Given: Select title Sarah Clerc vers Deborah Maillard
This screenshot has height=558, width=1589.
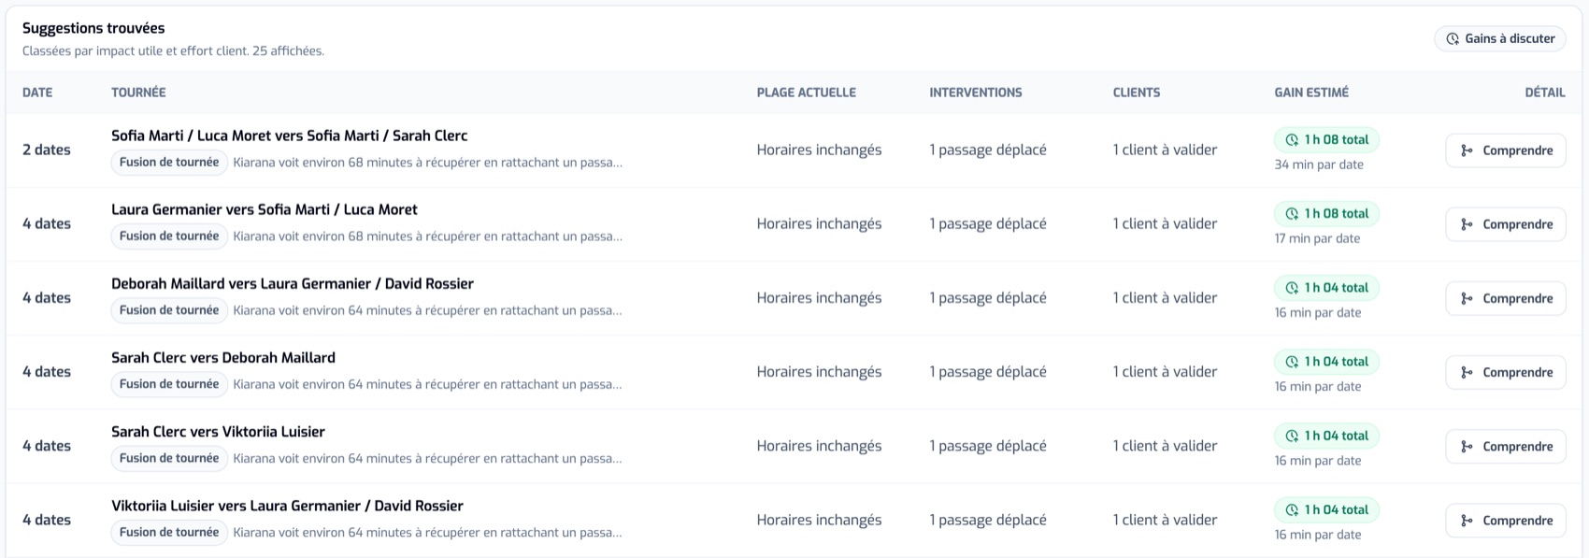Looking at the screenshot, I should coord(223,357).
